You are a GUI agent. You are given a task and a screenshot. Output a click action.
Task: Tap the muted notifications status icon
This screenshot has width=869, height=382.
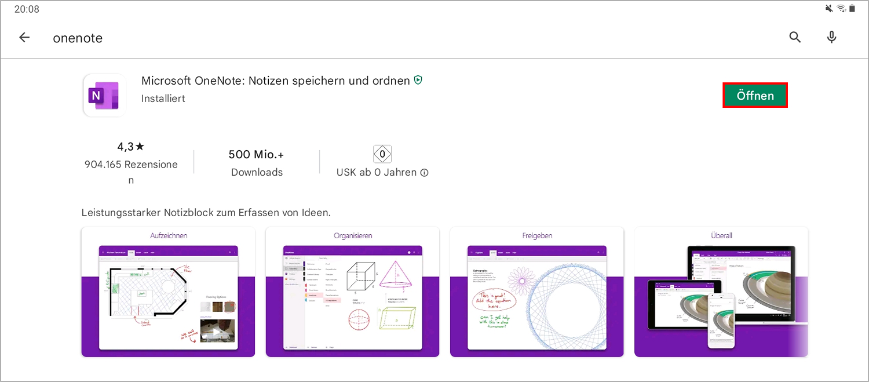coord(829,9)
